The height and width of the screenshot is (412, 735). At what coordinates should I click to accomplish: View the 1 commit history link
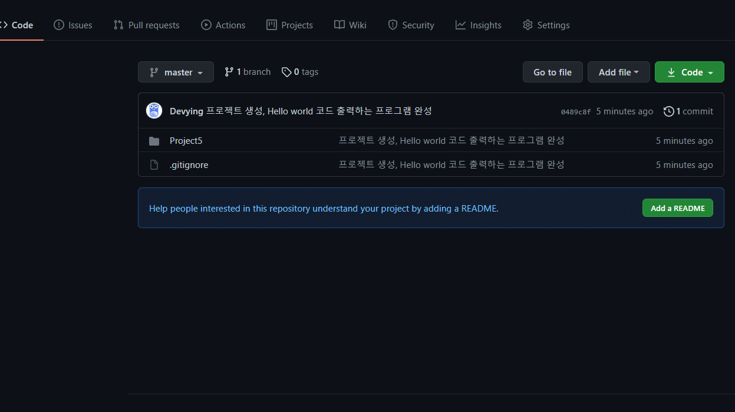688,111
